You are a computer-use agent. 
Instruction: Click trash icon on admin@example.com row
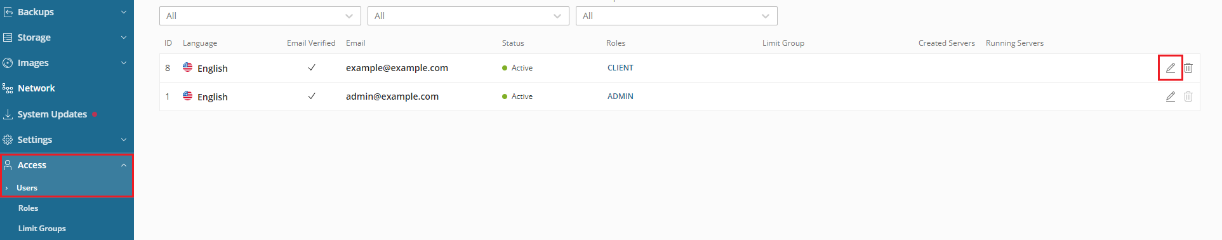[x=1188, y=97]
